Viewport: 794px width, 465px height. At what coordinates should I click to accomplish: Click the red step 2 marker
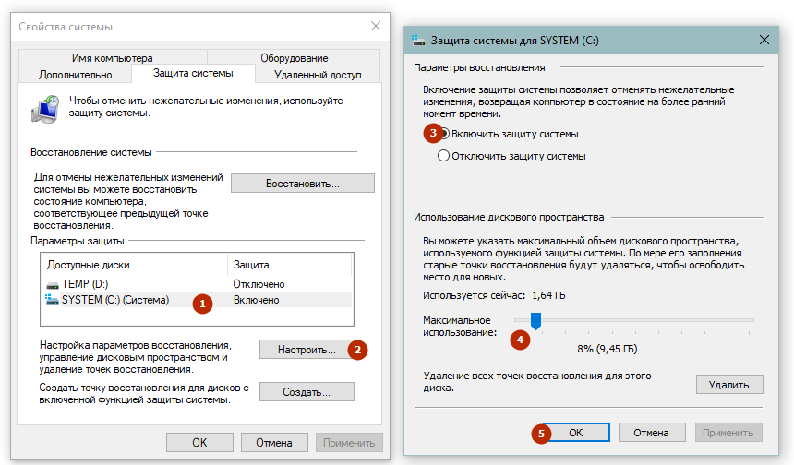point(358,350)
